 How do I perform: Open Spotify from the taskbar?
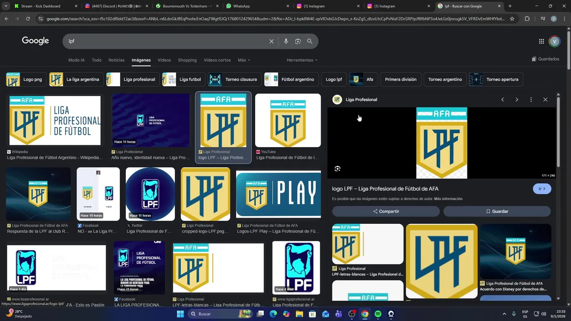coord(378,314)
